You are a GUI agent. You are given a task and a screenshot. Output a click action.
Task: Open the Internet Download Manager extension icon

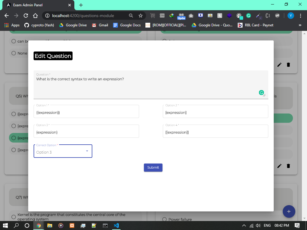[172, 16]
